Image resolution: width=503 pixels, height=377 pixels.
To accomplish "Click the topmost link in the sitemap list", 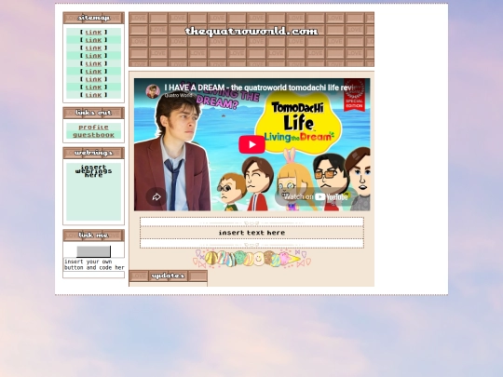I will click(x=93, y=32).
